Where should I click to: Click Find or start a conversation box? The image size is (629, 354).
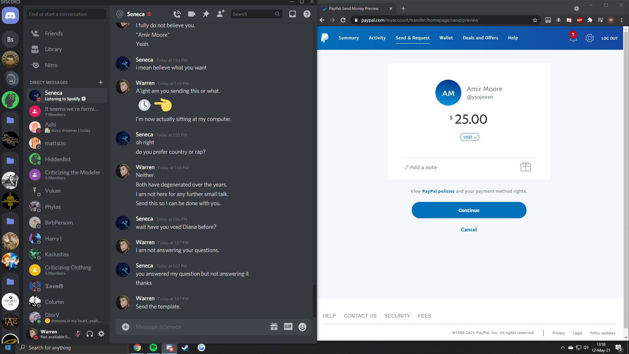click(67, 14)
